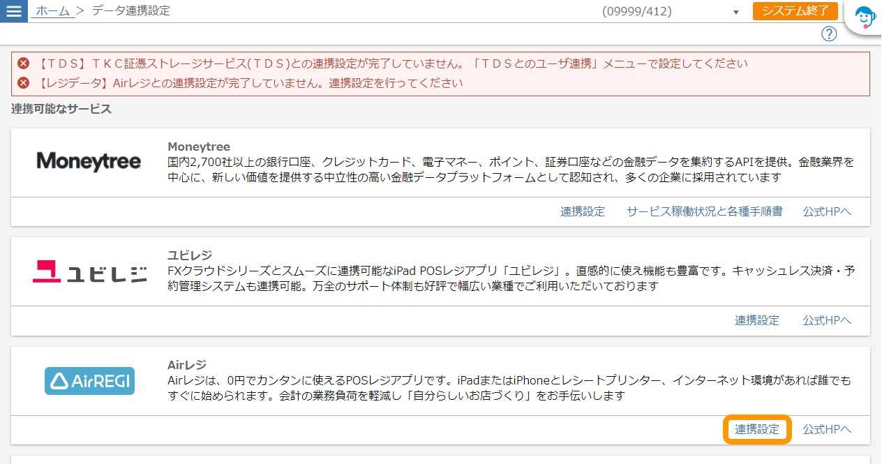Click the データ連携設定 breadcrumb text
882x464 pixels.
click(x=131, y=11)
